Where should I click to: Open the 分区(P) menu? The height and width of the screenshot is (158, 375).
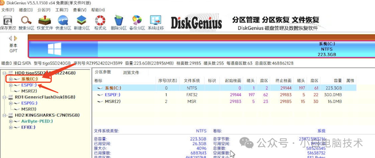44,10
